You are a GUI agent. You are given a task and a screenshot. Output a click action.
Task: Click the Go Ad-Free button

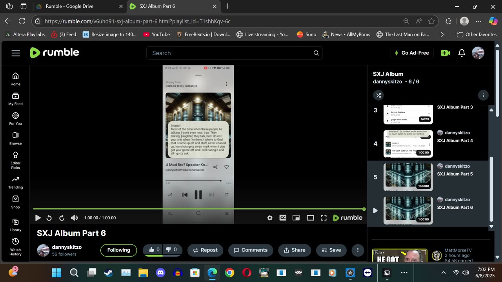tap(412, 53)
